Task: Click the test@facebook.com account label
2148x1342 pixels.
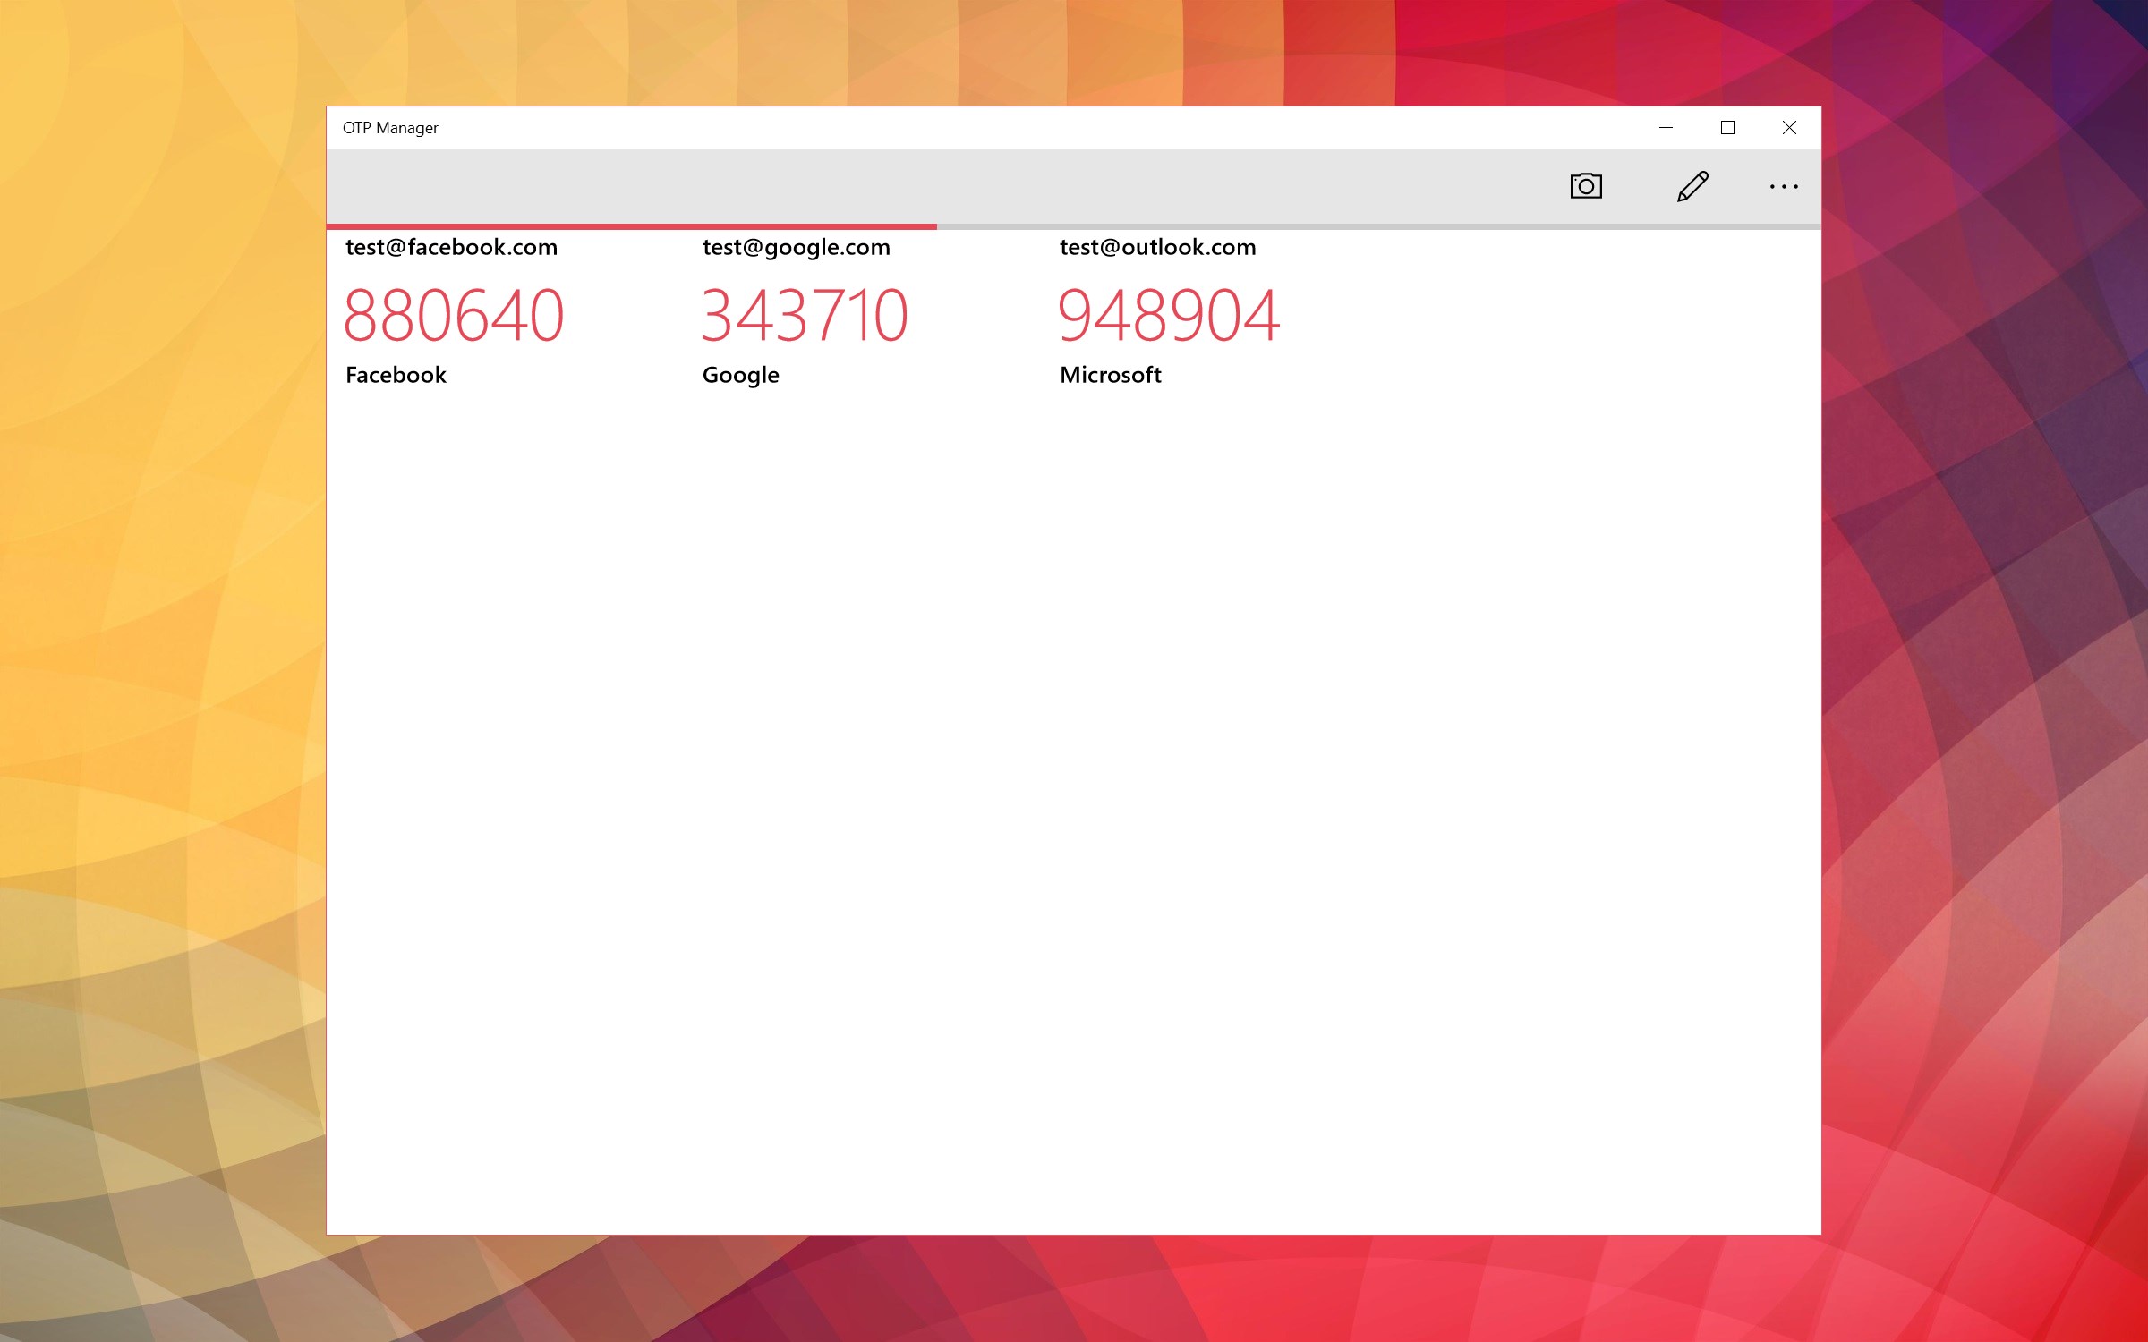Action: 451,247
